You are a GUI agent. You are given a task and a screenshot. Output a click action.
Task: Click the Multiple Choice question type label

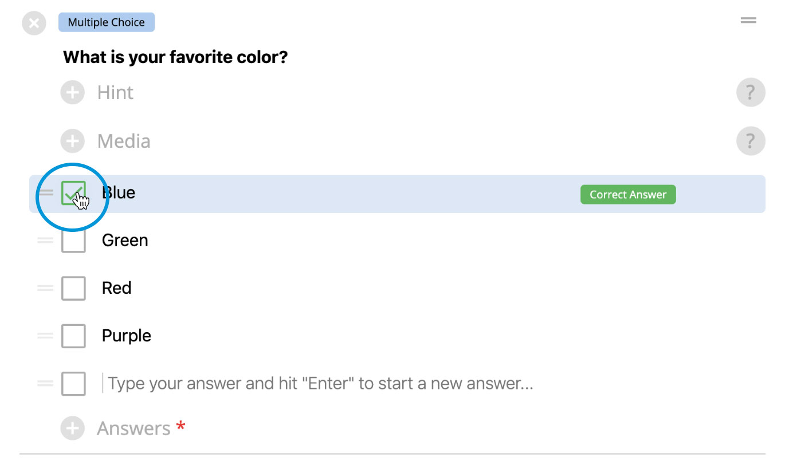[107, 22]
